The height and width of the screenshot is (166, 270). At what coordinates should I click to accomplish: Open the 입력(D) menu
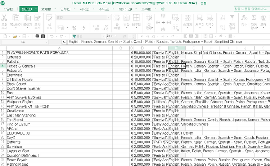click(x=66, y=9)
